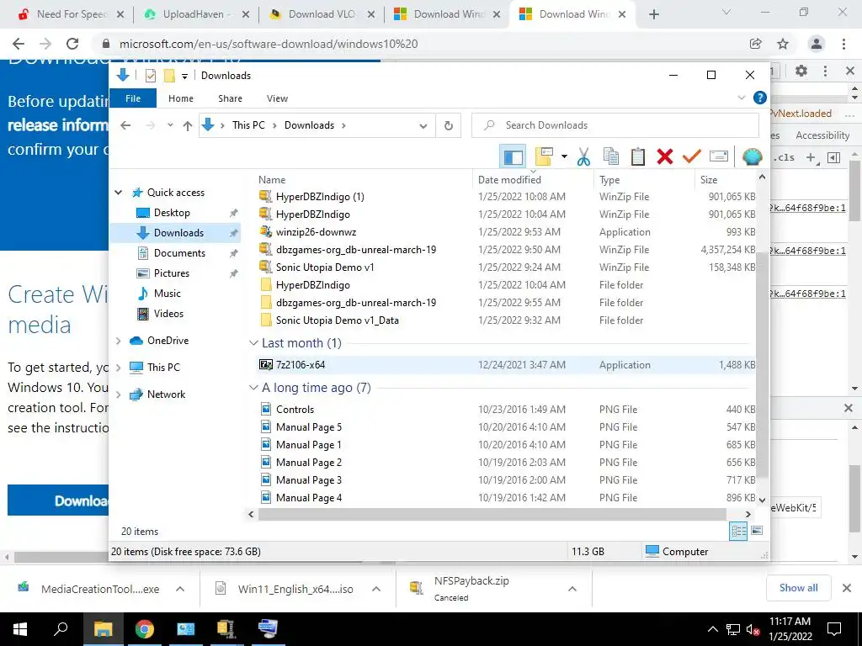Collapse the Quick access tree node
The image size is (862, 646).
(x=118, y=193)
